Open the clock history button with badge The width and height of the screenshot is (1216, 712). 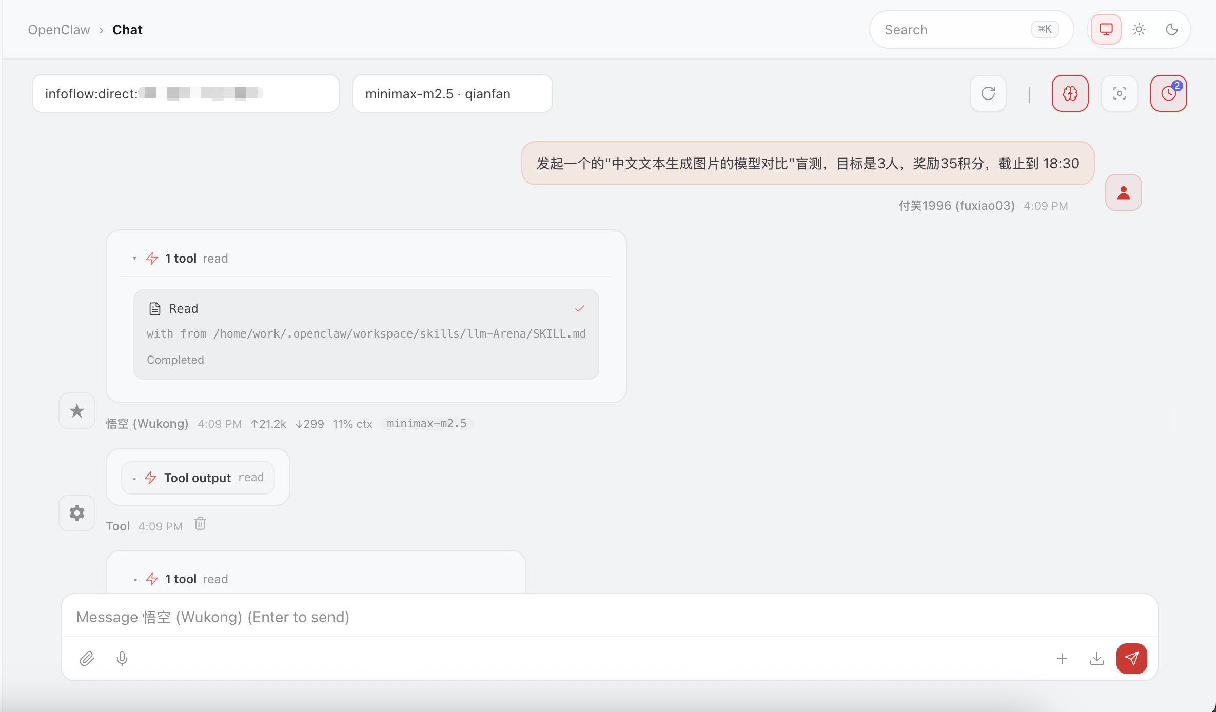(x=1168, y=93)
